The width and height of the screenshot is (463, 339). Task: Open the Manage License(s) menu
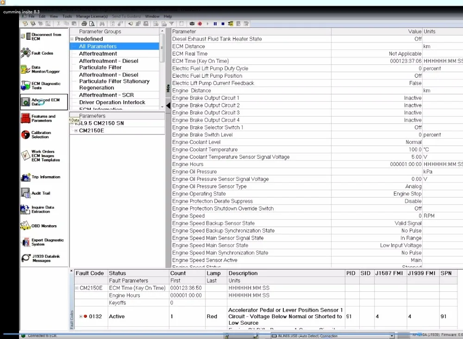click(92, 16)
